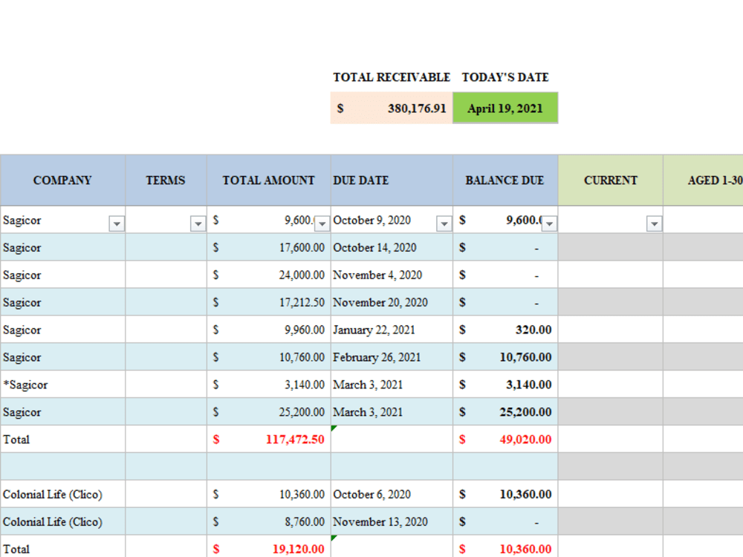Click the COMPANY column header
The image size is (743, 557).
pos(62,180)
